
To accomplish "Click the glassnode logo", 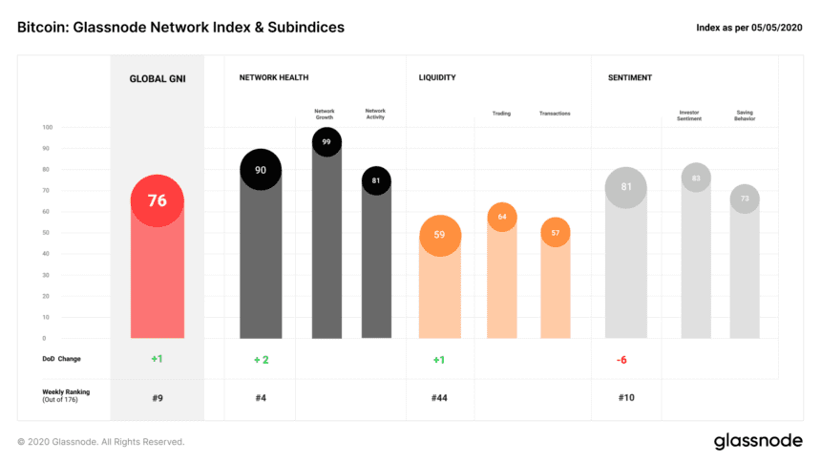I will (x=758, y=441).
